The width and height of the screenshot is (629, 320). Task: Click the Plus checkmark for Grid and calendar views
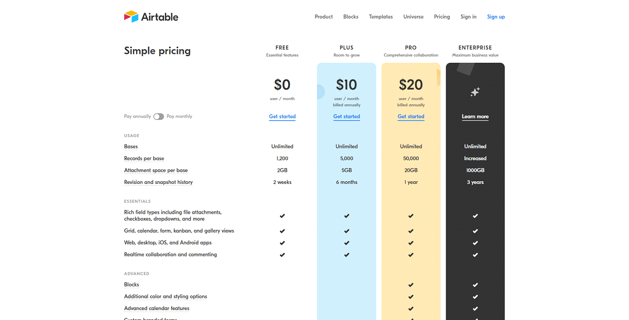click(346, 230)
